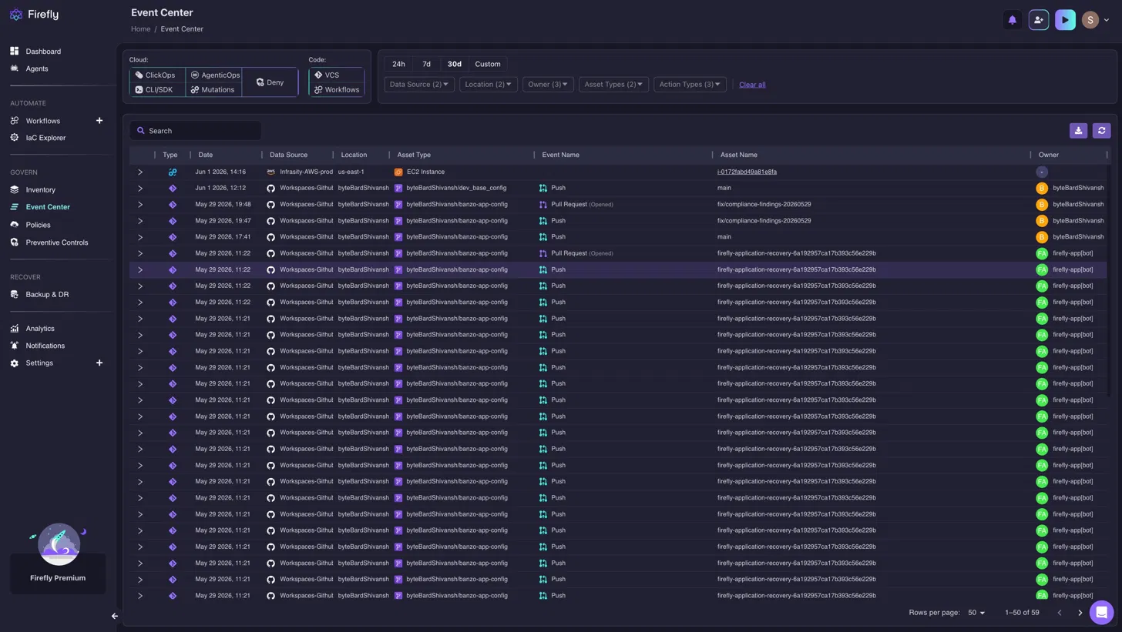Open Settings in the sidebar
Viewport: 1122px width, 632px height.
(39, 363)
